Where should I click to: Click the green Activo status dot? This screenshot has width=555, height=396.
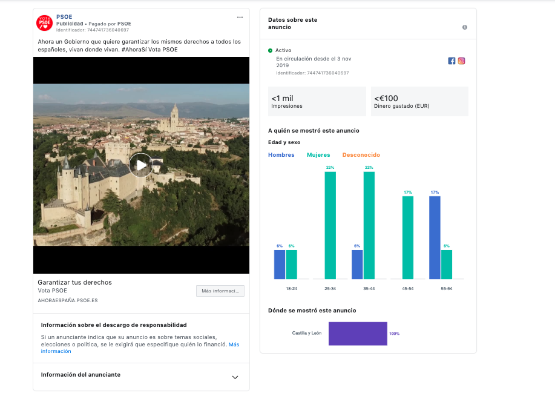(x=271, y=51)
